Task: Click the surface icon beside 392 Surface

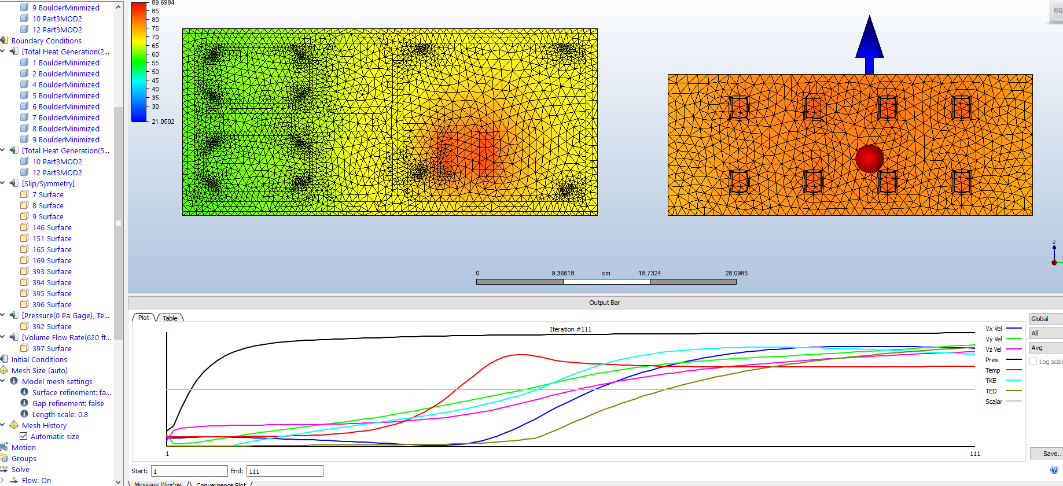Action: 24,326
